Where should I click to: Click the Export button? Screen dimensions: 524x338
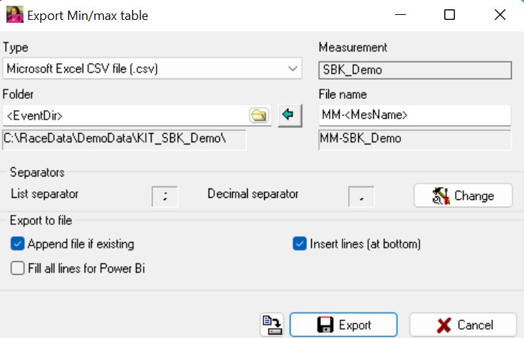coord(343,325)
